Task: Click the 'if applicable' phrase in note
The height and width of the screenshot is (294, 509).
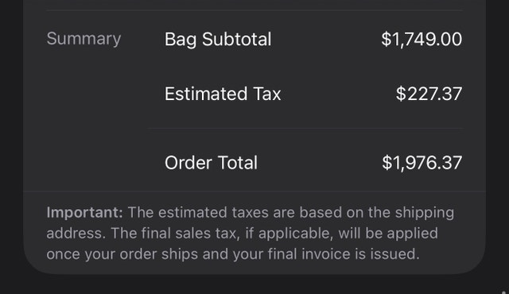Action: point(289,234)
